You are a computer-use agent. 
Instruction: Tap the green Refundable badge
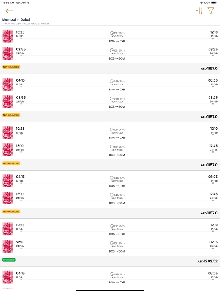click(9, 260)
